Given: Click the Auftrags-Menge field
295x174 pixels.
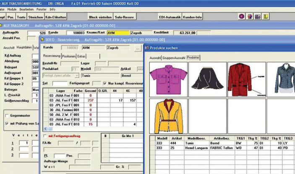Looking at the screenshot, I should point(83,161).
